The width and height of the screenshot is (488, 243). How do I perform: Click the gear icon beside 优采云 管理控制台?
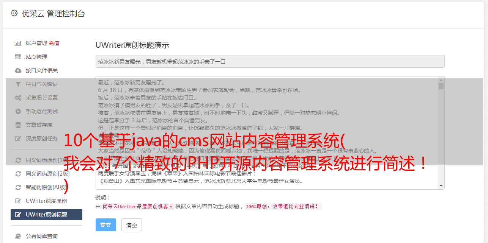(x=14, y=13)
